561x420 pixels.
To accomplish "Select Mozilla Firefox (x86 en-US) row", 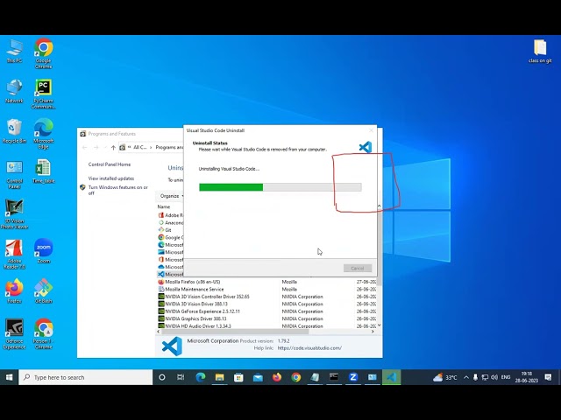I will pyautogui.click(x=266, y=282).
